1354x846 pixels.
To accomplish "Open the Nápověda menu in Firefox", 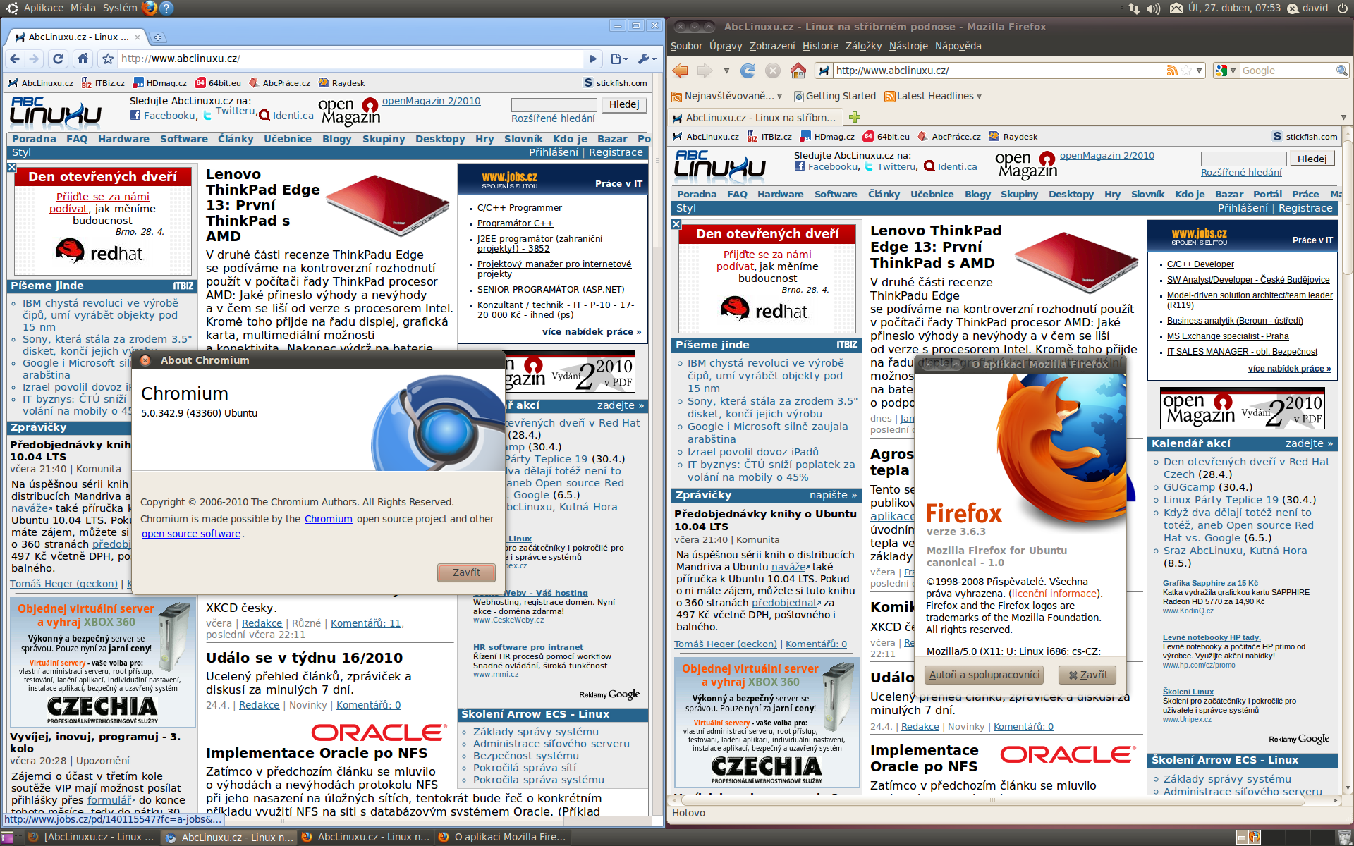I will point(958,46).
